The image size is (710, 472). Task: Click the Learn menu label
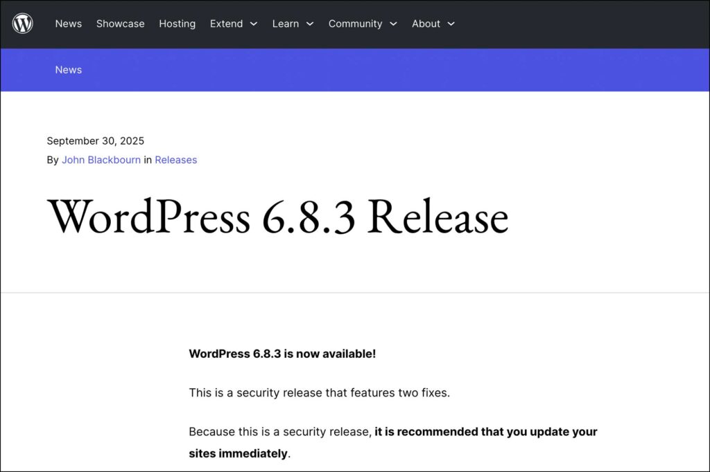pos(285,24)
